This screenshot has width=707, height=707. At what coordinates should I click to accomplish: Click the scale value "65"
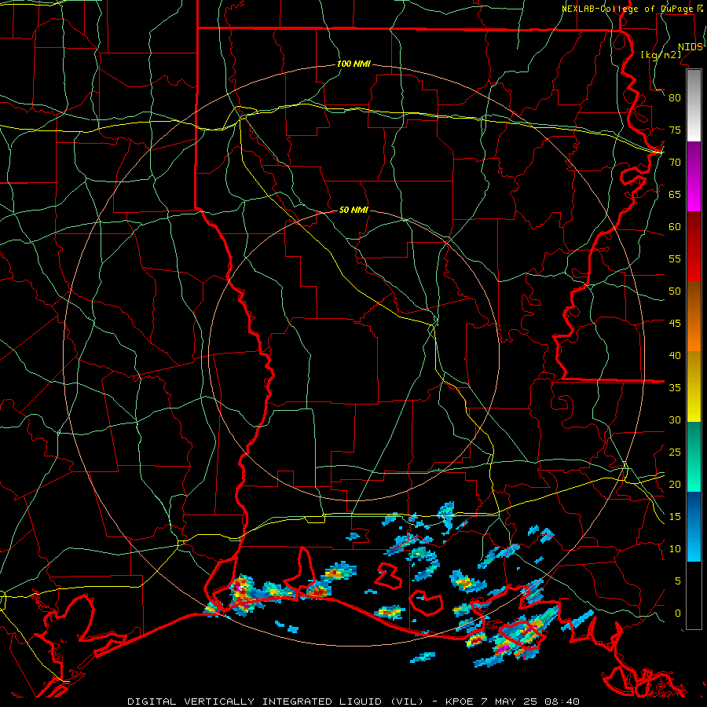[x=675, y=195]
